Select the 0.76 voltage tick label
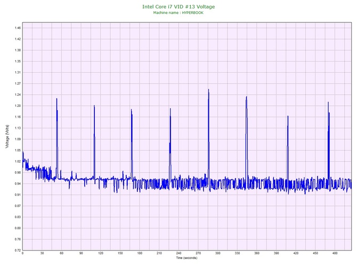The width and height of the screenshot is (357, 267). click(18, 239)
